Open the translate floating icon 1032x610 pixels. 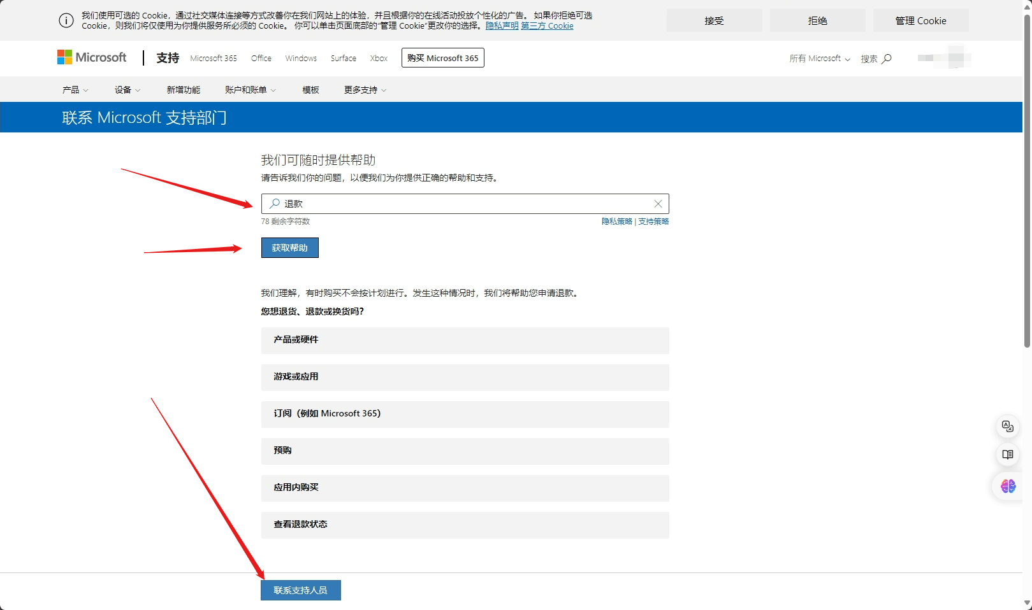tap(1008, 426)
